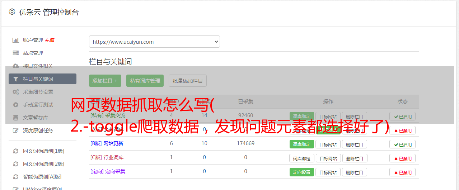Screen dimensions: 459x190
Task: Click the play icon for 手动运行测试
Action: (15, 105)
